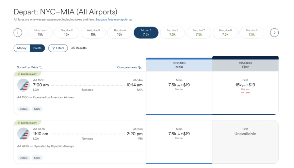Select Mon, Jun 8 date tab
Screen dimensions: 294x168
[225, 33]
